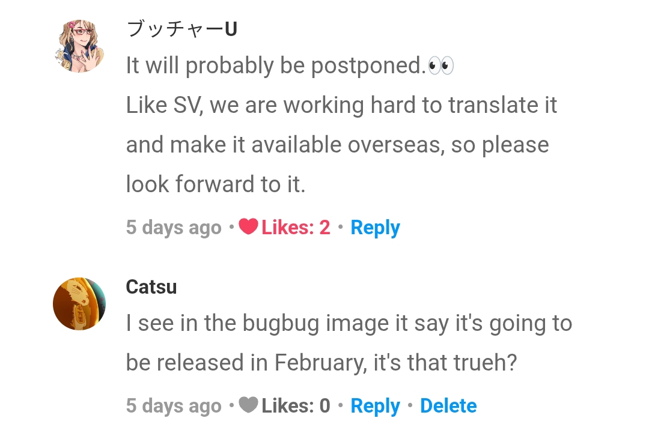Screen dimensions: 649x433
Task: Open ブッチャーU's profile avatar
Action: (x=79, y=46)
